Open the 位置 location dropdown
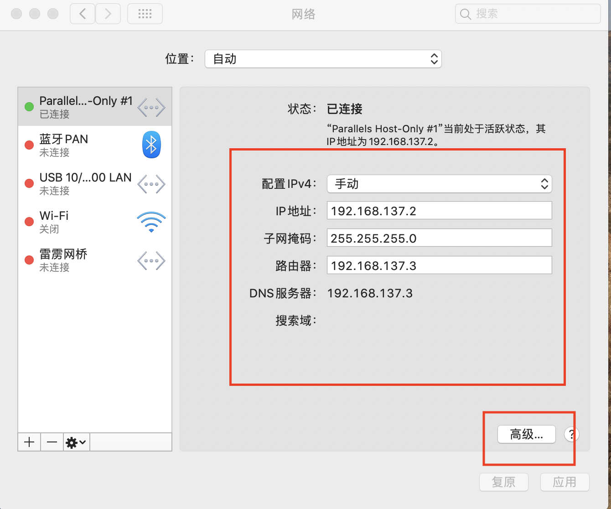 323,59
